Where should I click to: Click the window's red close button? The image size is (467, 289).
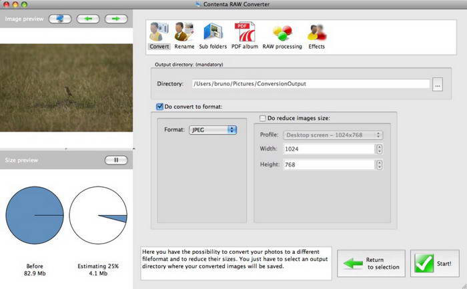click(6, 5)
